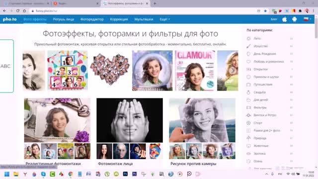Select the Фото эффекты menu tab
The image size is (318, 179).
35,19
